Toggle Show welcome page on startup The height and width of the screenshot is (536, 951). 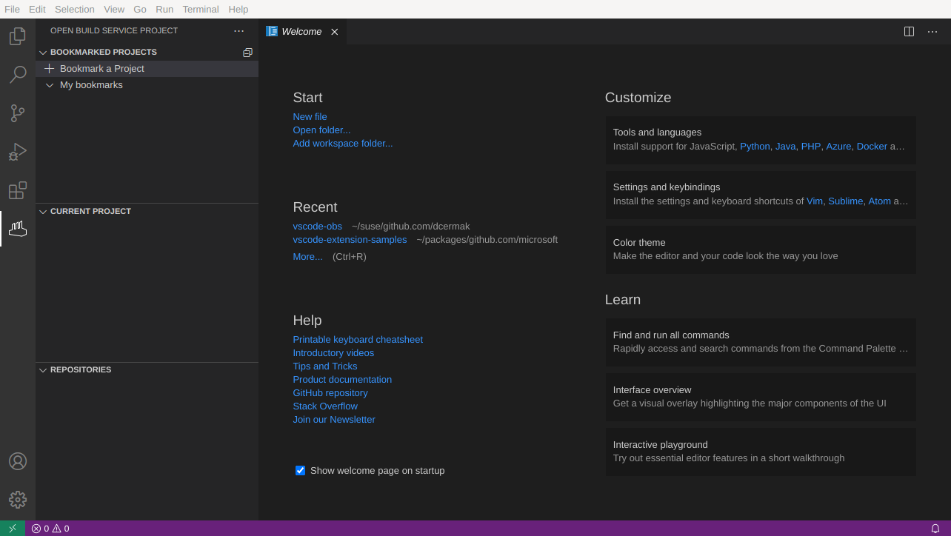(x=300, y=471)
